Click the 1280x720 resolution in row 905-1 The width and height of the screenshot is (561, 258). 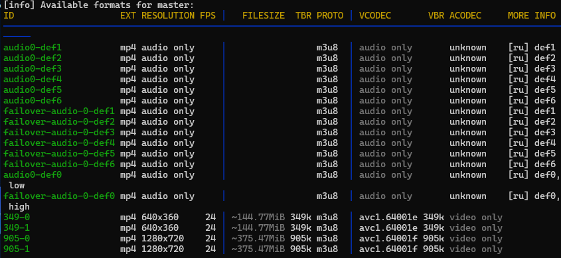coord(163,249)
